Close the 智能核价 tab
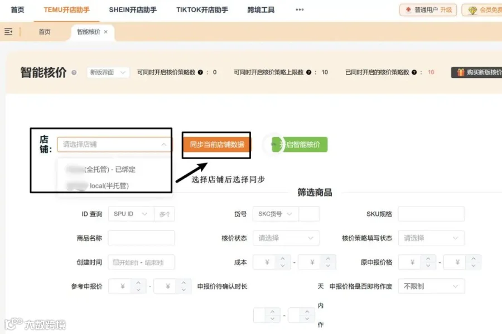 [105, 32]
